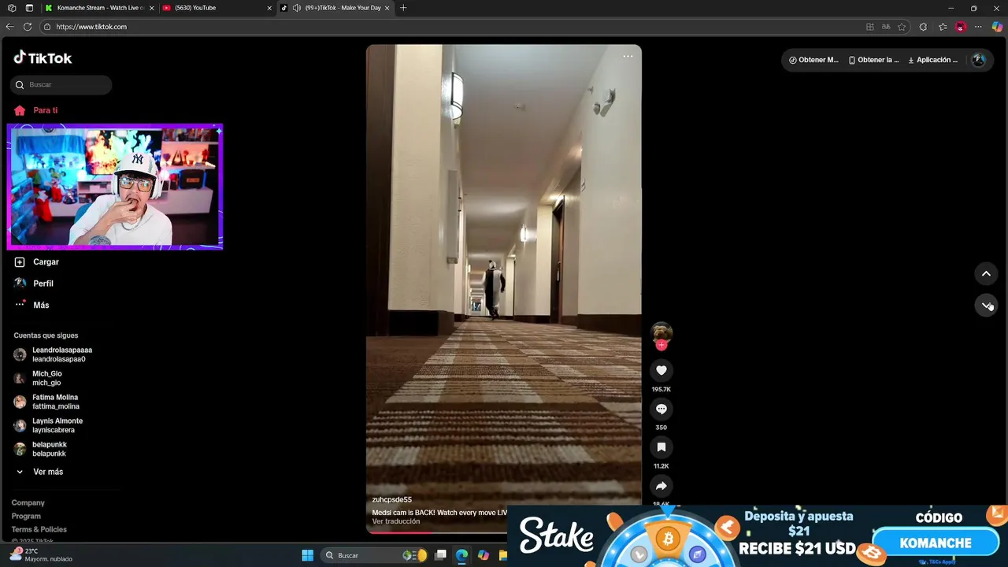Switch to the Komanche Stream tab

tap(100, 8)
